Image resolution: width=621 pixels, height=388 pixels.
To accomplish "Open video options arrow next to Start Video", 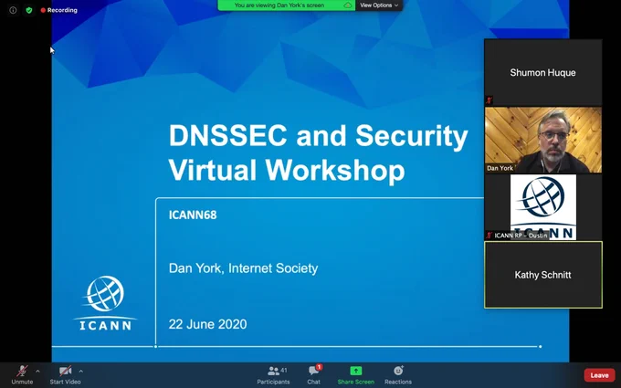I will click(80, 372).
